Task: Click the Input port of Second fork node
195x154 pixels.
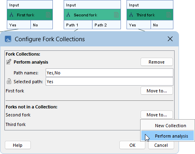Action: pos(92,5)
